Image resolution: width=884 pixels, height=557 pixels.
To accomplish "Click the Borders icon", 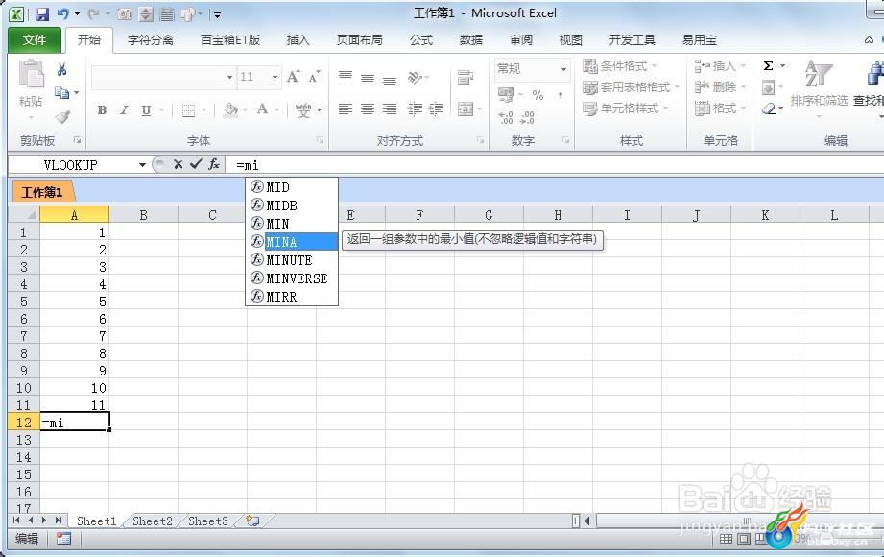I will 188,110.
